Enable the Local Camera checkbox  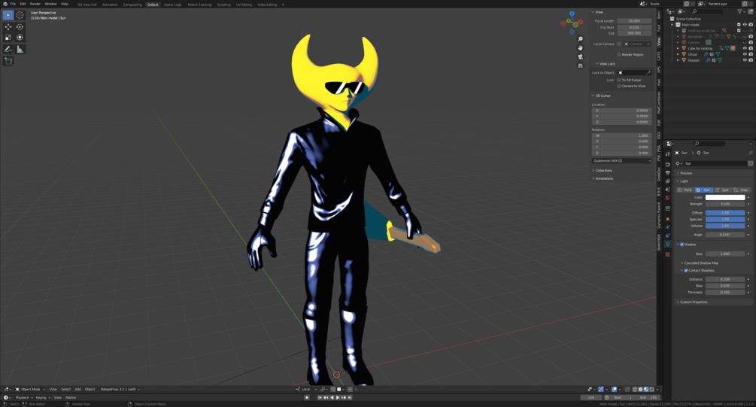(620, 44)
